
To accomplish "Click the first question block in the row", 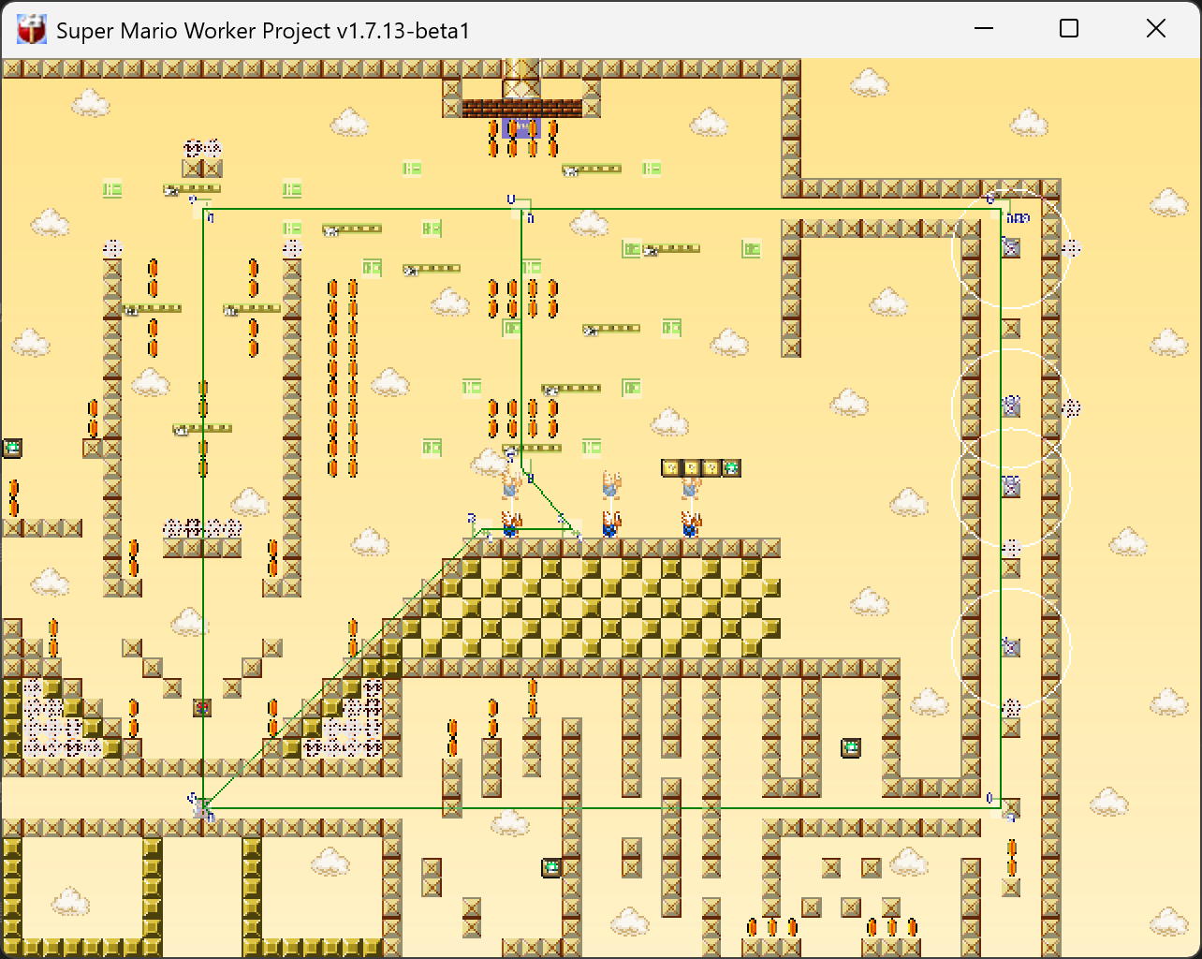I will (x=671, y=467).
